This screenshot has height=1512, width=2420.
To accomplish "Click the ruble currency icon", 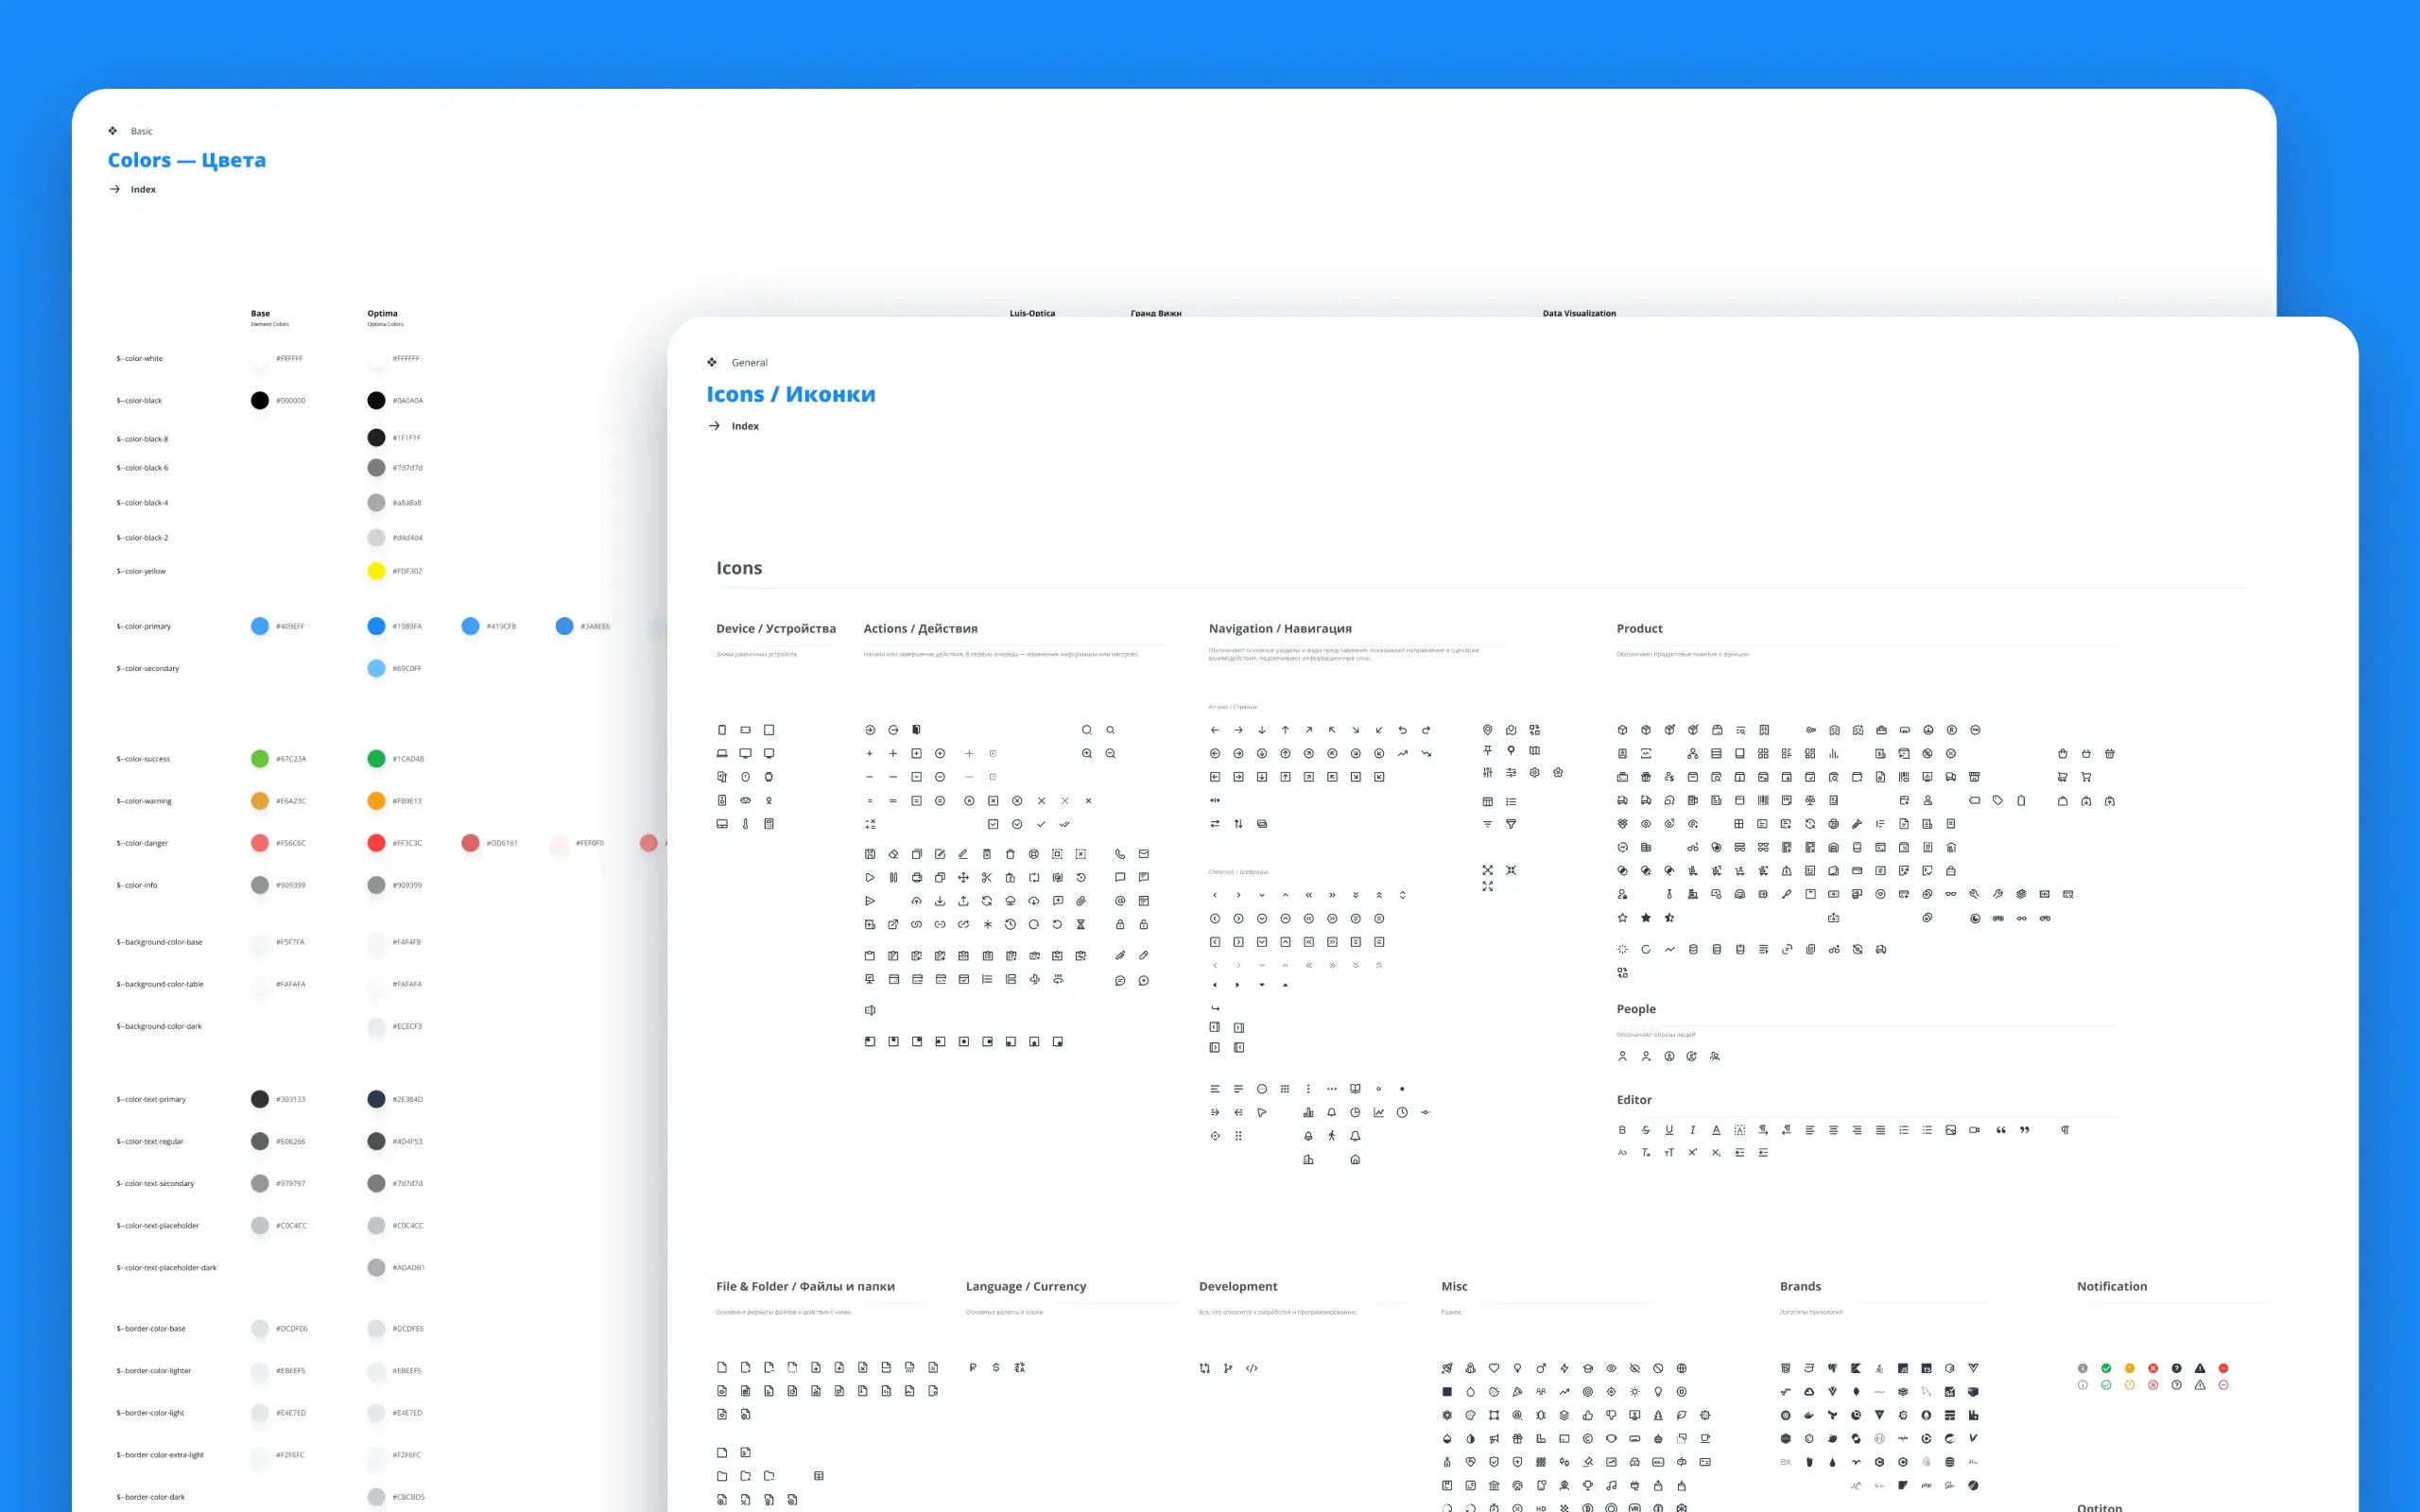I will [972, 1368].
